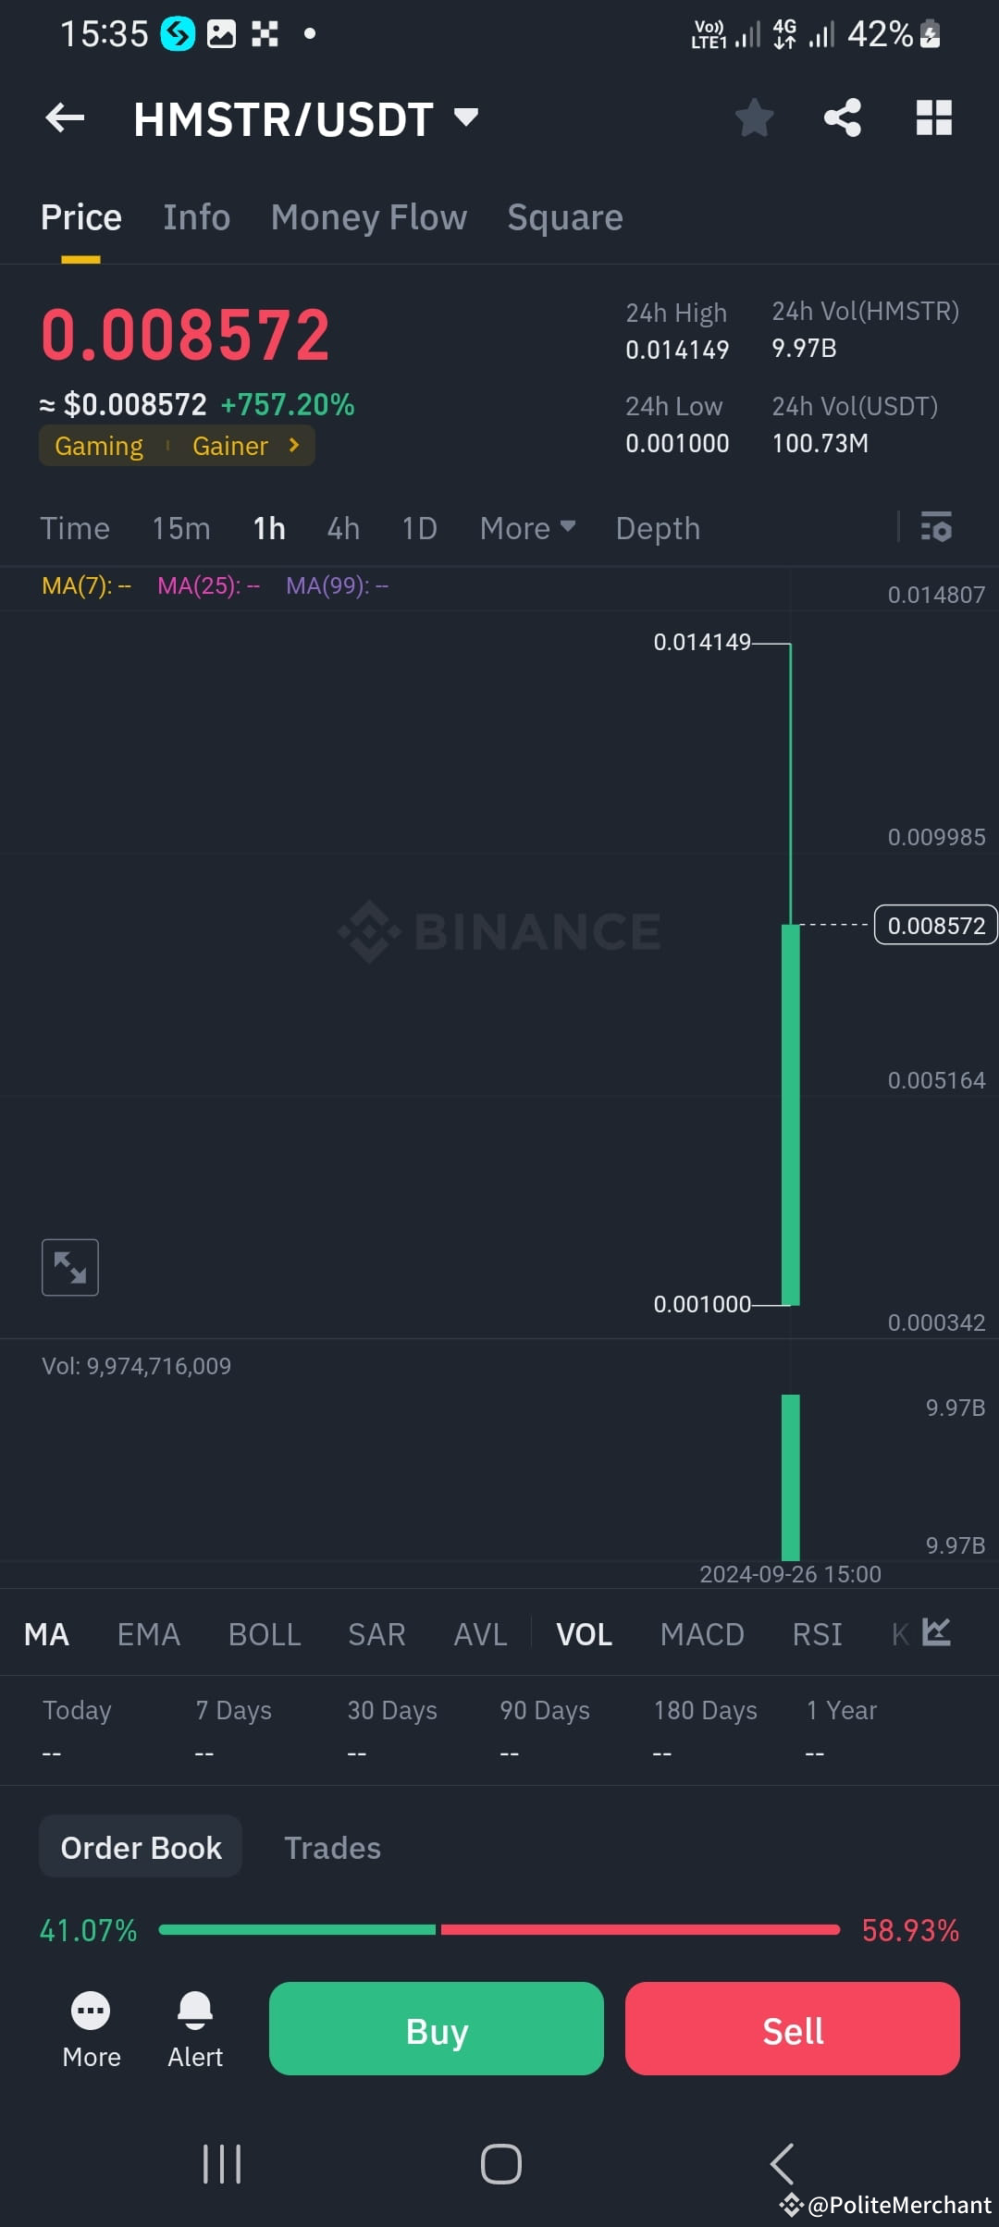This screenshot has height=2227, width=999.
Task: Expand chart to fullscreen via expand icon
Action: pos(70,1267)
